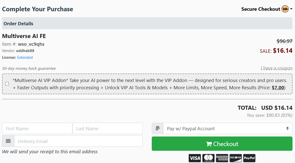Select the American Express icon
The width and height of the screenshot is (295, 163).
(222, 158)
